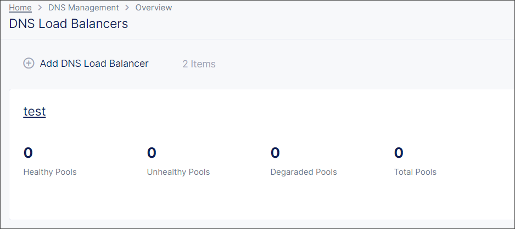Click the DNS Load Balancers page heading
Viewport: 515px width, 229px height.
[x=69, y=24]
